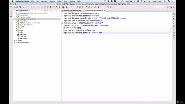This screenshot has height=104, width=185.
Task: Open the Apple menu
Action: [x=12, y=1]
